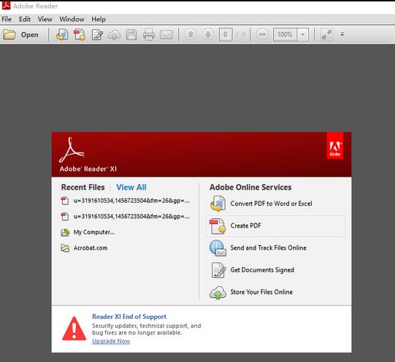The height and width of the screenshot is (362, 395).
Task: Open the Window menu
Action: (x=72, y=19)
